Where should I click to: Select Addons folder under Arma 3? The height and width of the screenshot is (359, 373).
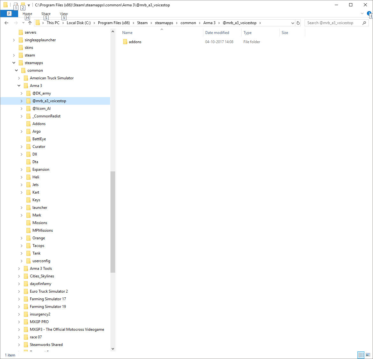pos(39,123)
